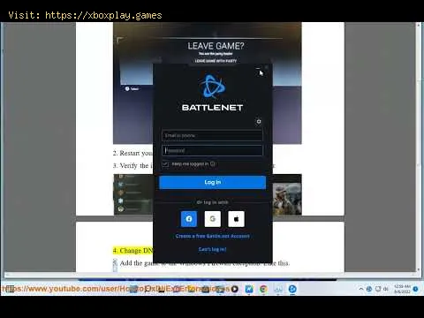Log in with Apple
This screenshot has width=424, height=318.
[236, 219]
